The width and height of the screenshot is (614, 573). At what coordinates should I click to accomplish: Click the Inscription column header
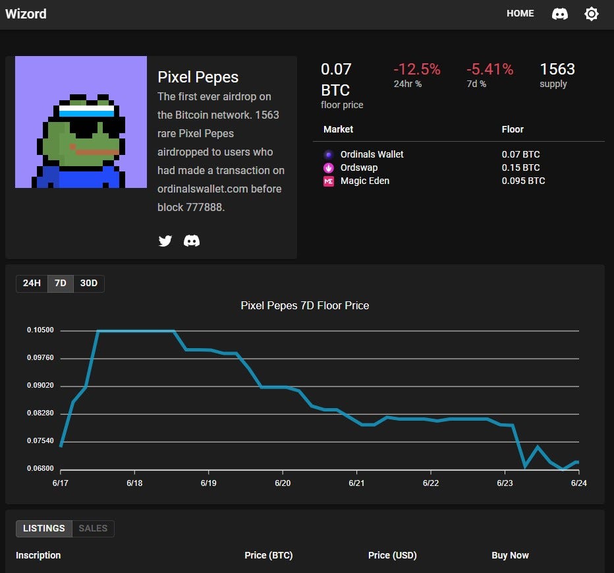(38, 555)
